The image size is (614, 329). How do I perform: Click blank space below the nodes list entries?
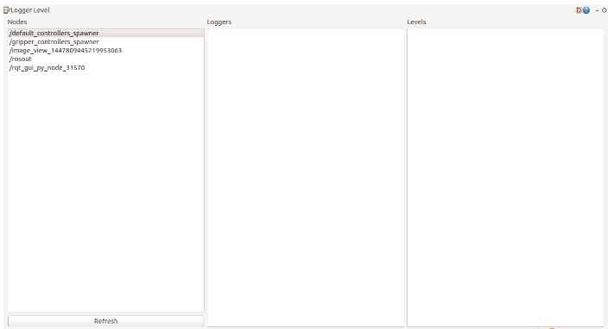click(105, 191)
